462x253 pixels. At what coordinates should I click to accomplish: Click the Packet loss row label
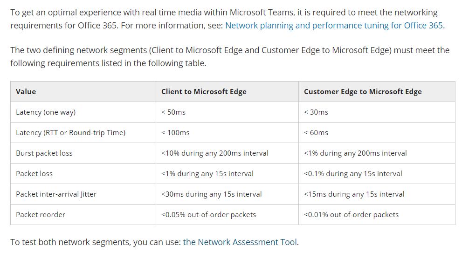coord(34,174)
